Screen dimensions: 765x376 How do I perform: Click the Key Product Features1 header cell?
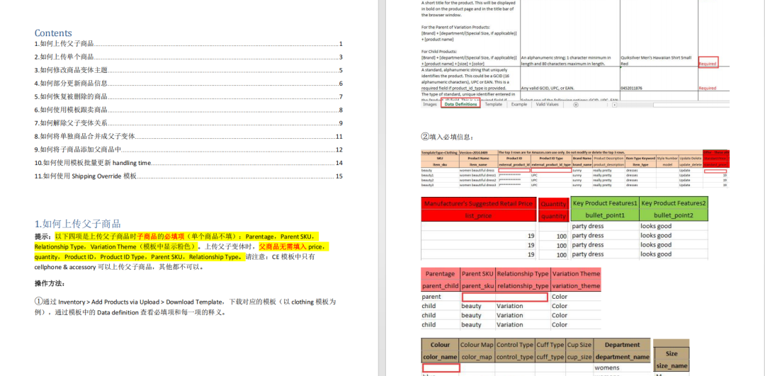(605, 203)
